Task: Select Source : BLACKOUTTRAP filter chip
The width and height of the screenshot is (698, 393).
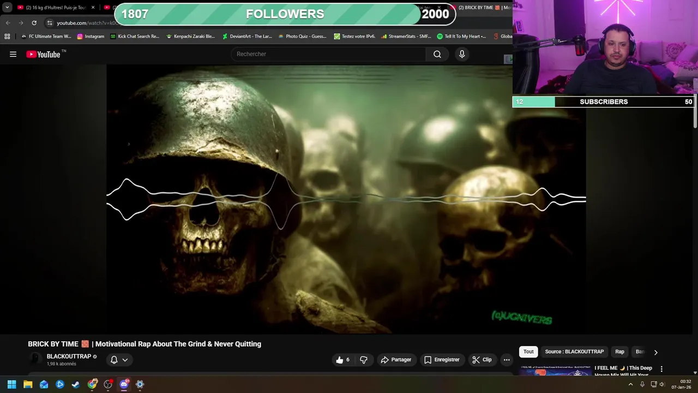Action: 574,352
